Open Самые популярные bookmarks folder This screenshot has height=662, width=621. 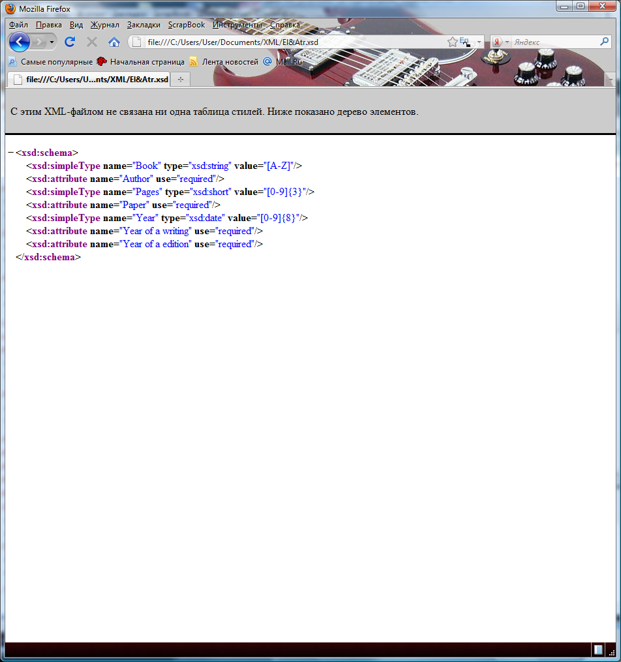click(x=51, y=62)
